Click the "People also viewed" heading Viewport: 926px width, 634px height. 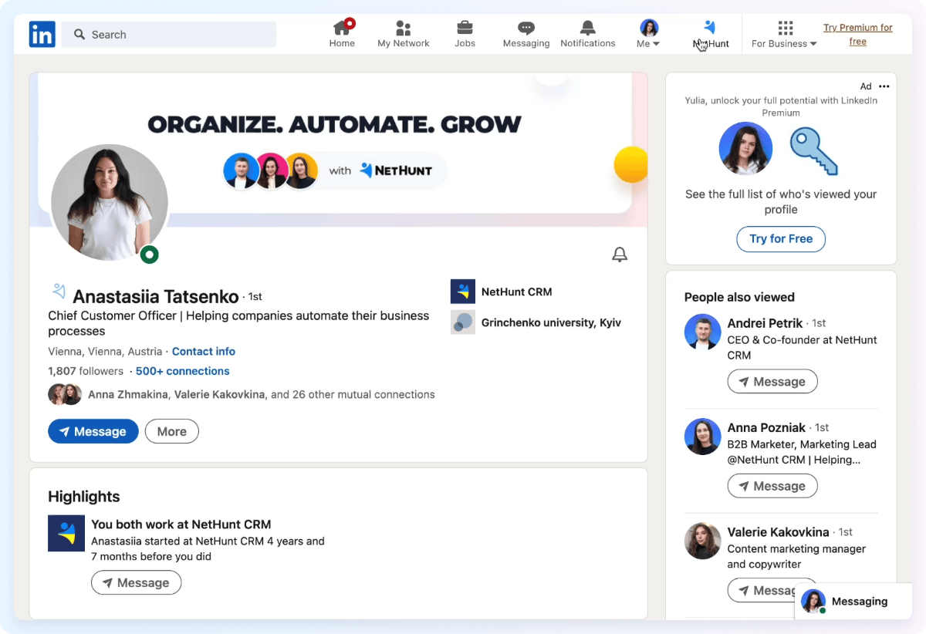pos(739,297)
